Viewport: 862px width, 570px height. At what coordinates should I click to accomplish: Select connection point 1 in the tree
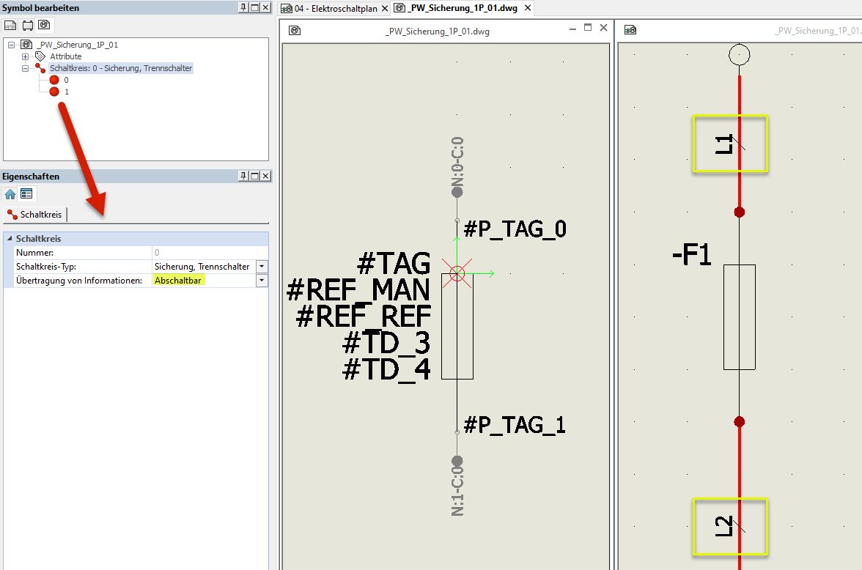click(54, 92)
